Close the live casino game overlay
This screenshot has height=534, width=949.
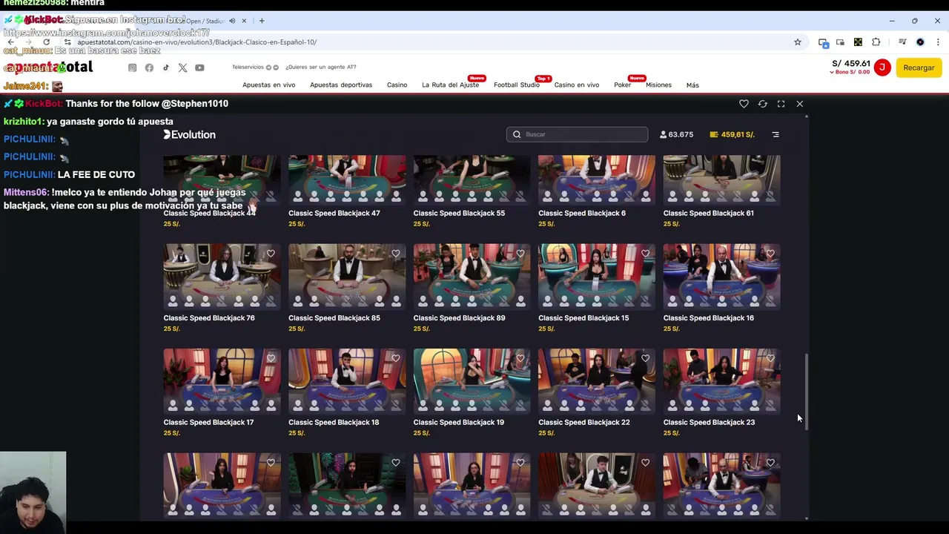799,104
